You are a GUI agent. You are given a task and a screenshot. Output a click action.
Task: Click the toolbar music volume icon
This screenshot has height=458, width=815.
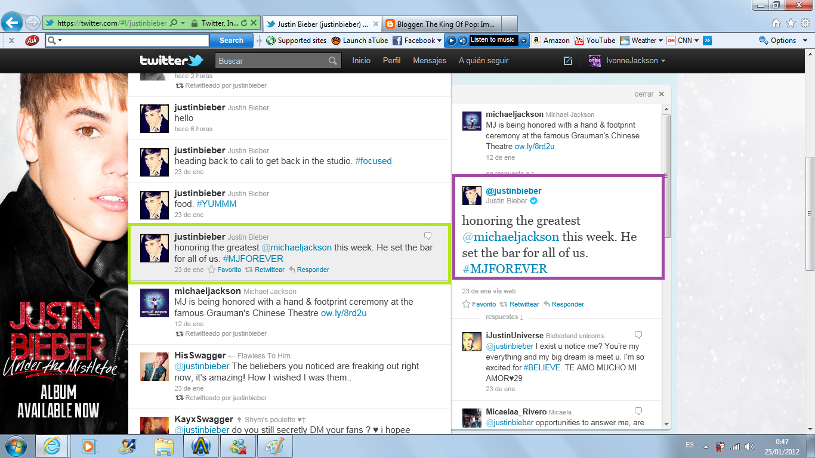(x=462, y=41)
